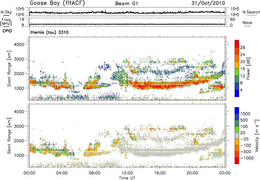
Task: Click the "-1000" velocity colorbar label
Action: (247, 158)
